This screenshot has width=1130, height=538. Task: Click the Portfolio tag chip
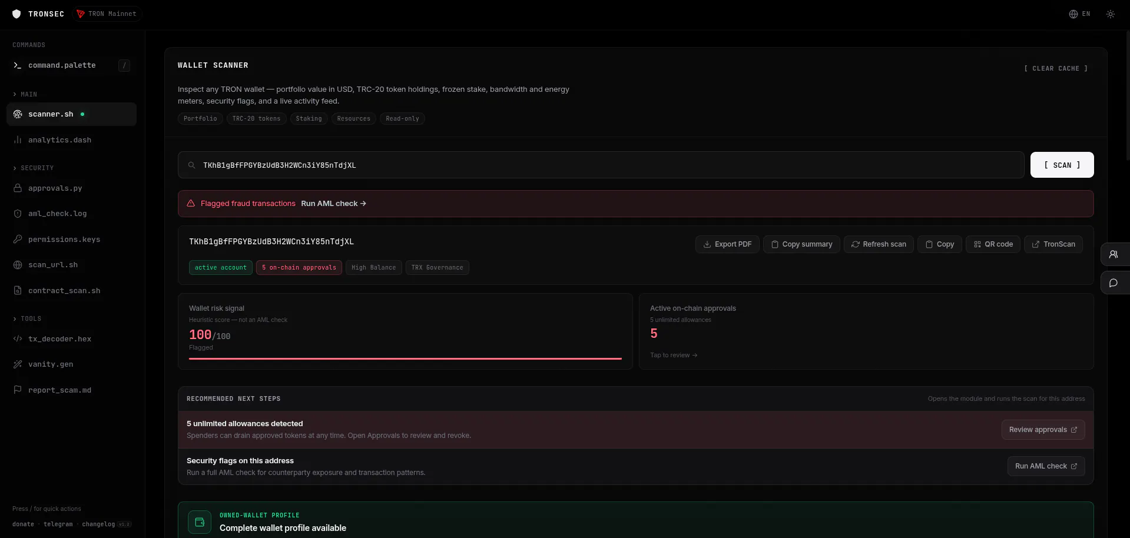pos(200,119)
